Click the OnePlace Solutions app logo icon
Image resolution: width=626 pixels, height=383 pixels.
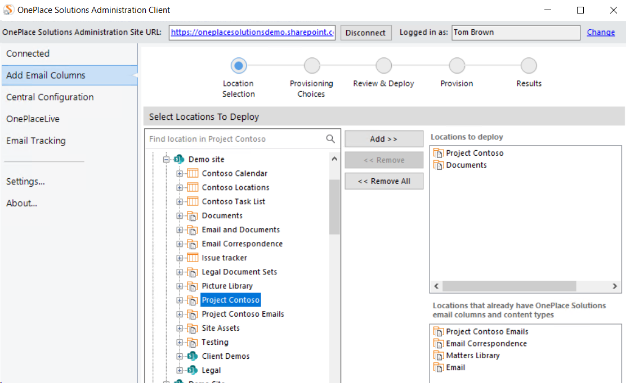click(8, 10)
